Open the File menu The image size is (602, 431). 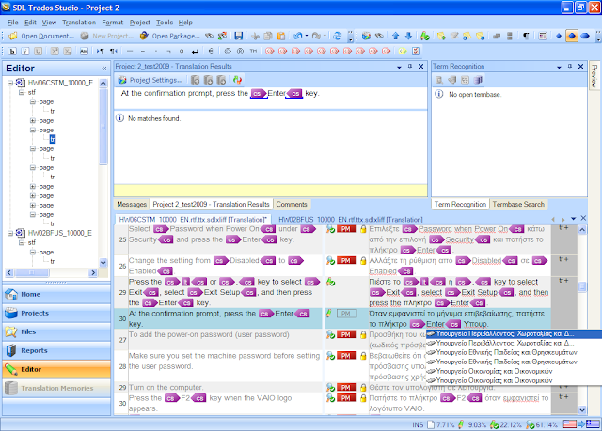point(12,23)
